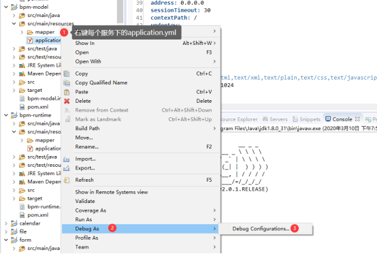Click the Refresh icon in menu
The image size is (377, 254).
point(67,180)
